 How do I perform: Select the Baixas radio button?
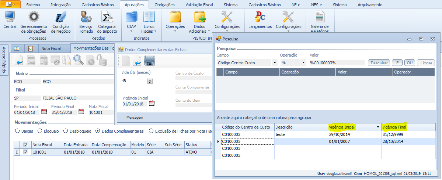pos(17,131)
